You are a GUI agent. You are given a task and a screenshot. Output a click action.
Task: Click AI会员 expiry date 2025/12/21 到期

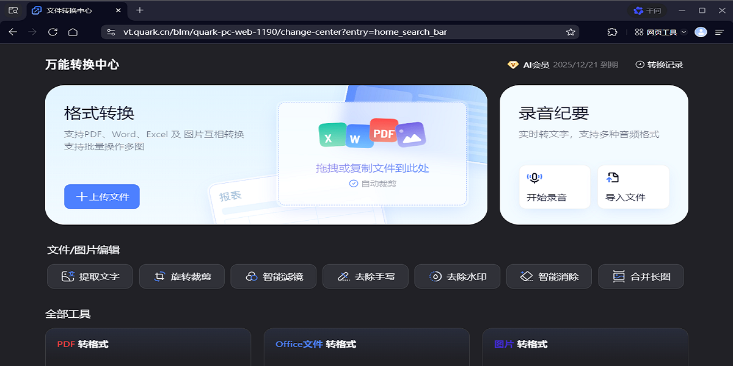(586, 65)
